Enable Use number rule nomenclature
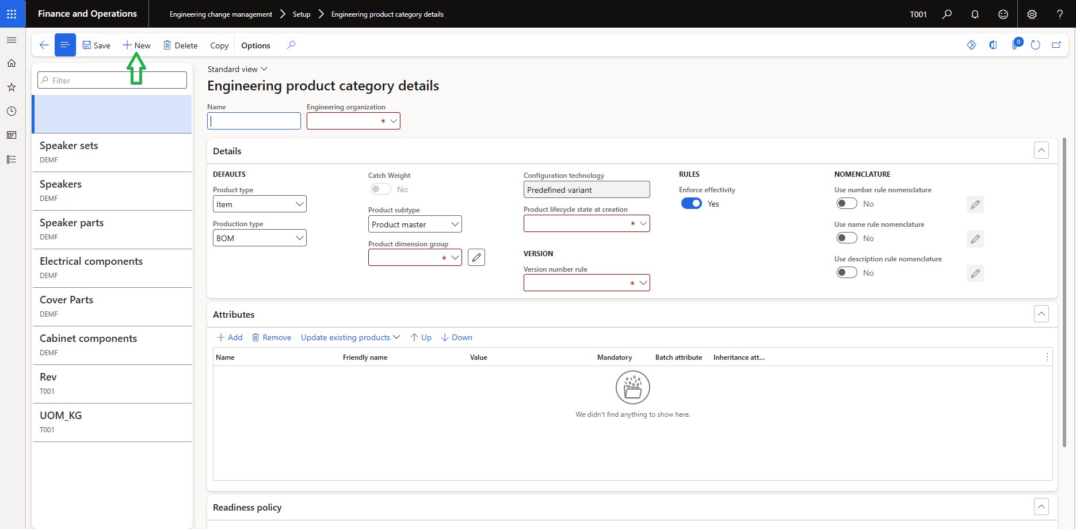Screen dimensions: 1076x529 coord(846,203)
